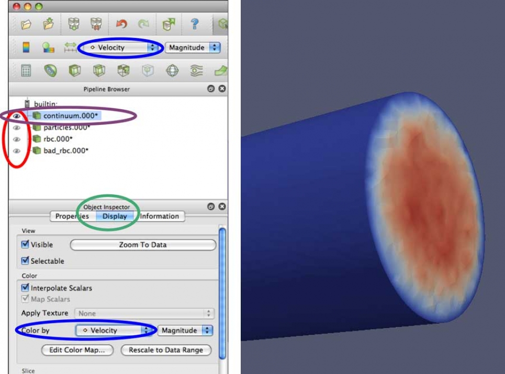The height and width of the screenshot is (374, 505).
Task: Click the Edit Color Map button
Action: pyautogui.click(x=77, y=350)
